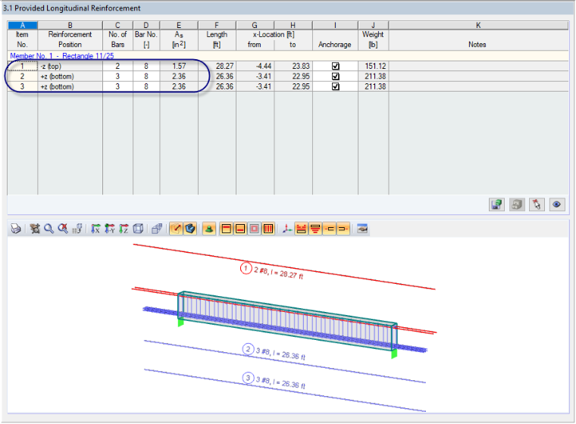
Task: Click the beam model in graphic view
Action: click(287, 321)
